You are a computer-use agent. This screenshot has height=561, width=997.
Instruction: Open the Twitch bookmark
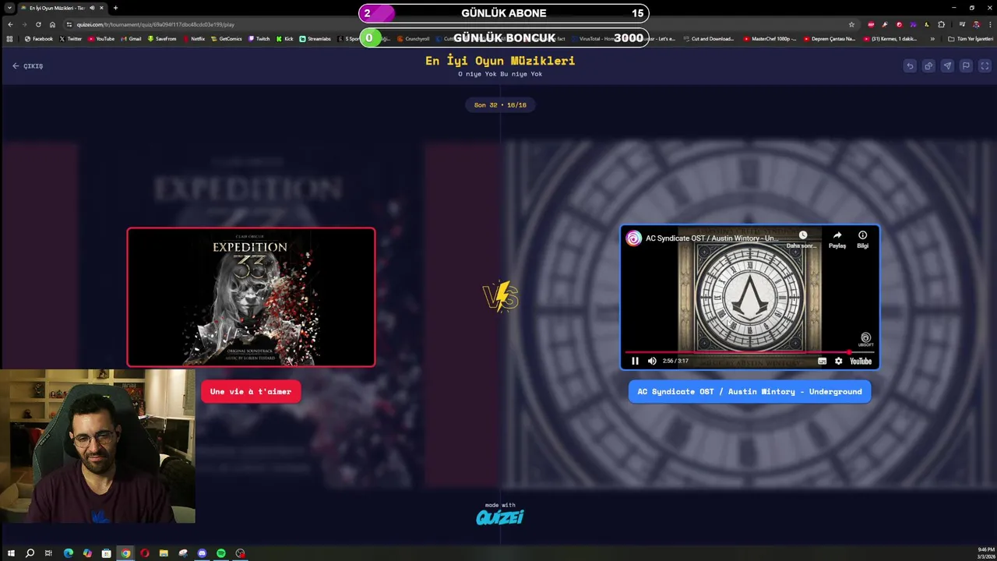tap(259, 38)
